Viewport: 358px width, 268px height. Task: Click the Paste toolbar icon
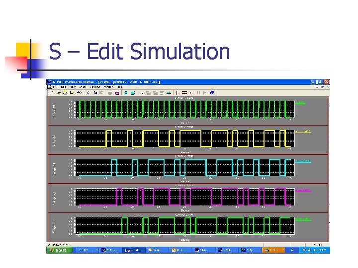point(101,93)
